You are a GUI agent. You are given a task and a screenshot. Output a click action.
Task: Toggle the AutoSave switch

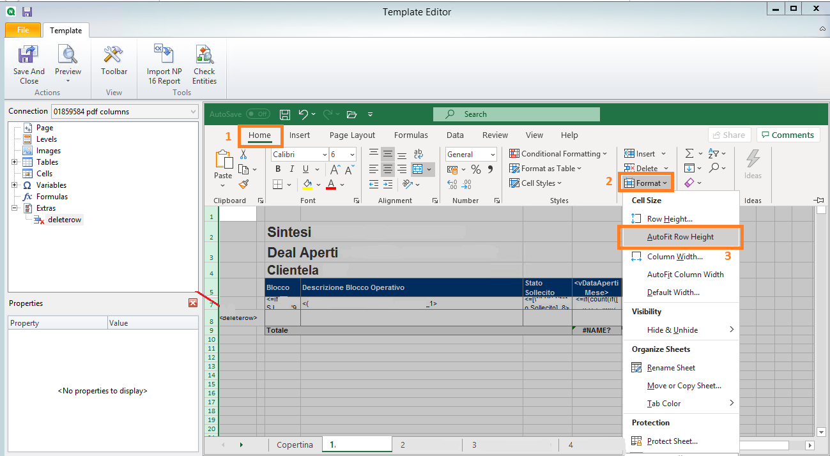tap(257, 114)
